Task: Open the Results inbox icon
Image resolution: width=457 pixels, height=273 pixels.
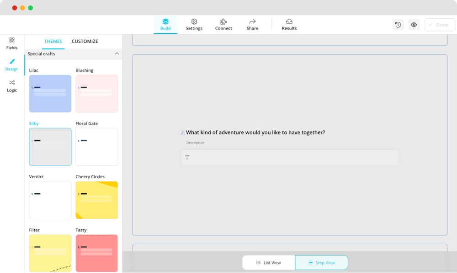Action: point(289,22)
